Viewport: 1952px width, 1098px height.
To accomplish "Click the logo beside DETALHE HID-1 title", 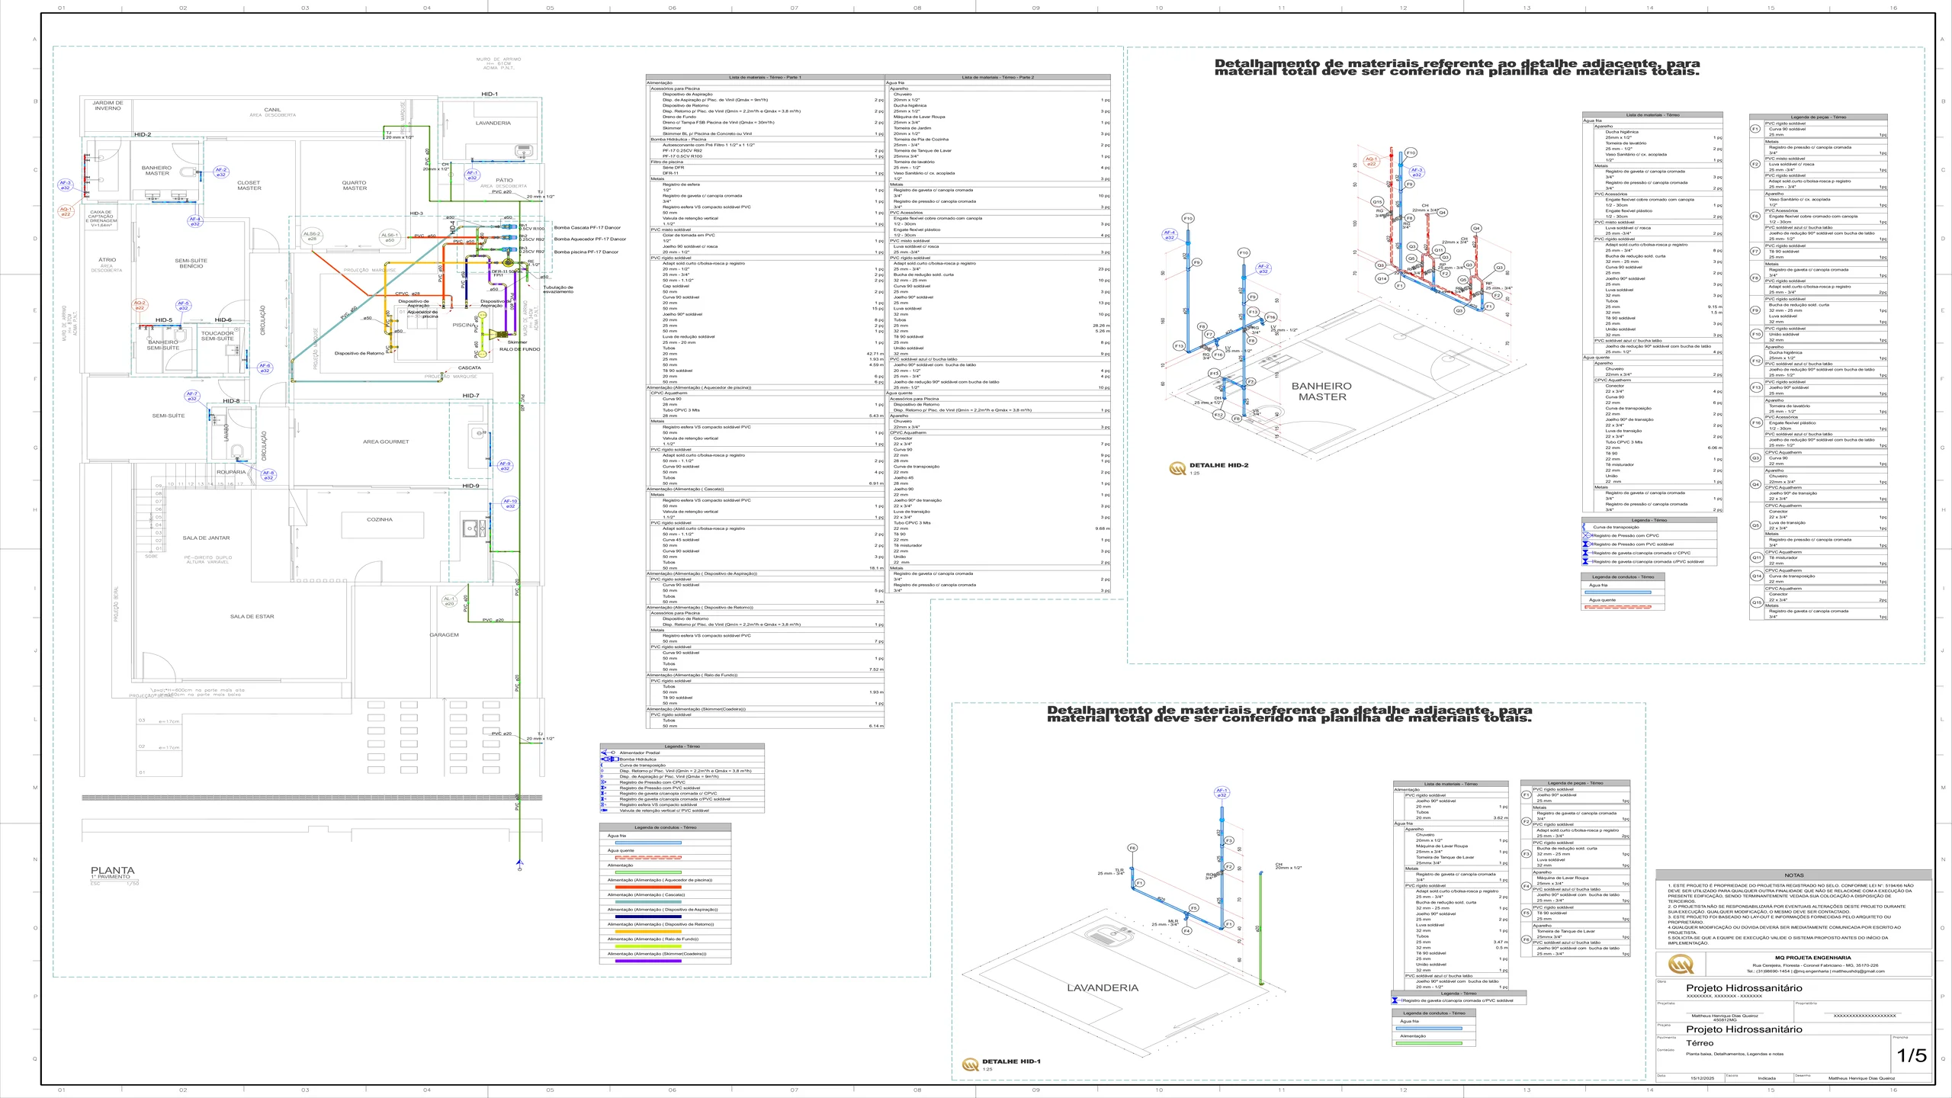I will point(970,1064).
